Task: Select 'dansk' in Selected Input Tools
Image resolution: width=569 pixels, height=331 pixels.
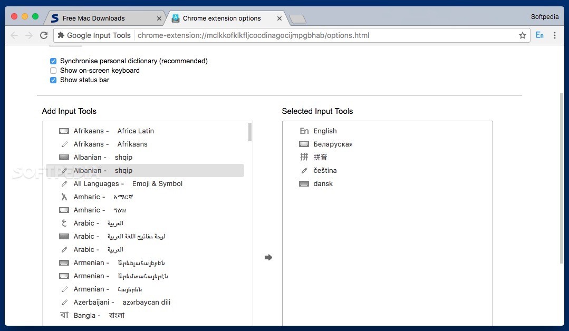Action: pos(323,184)
